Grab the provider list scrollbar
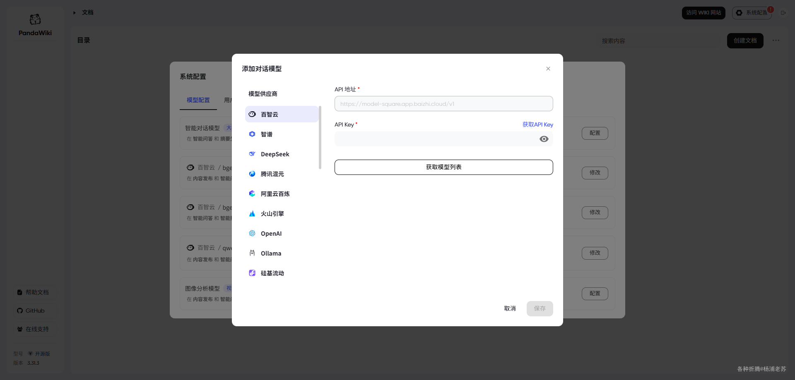 point(320,138)
